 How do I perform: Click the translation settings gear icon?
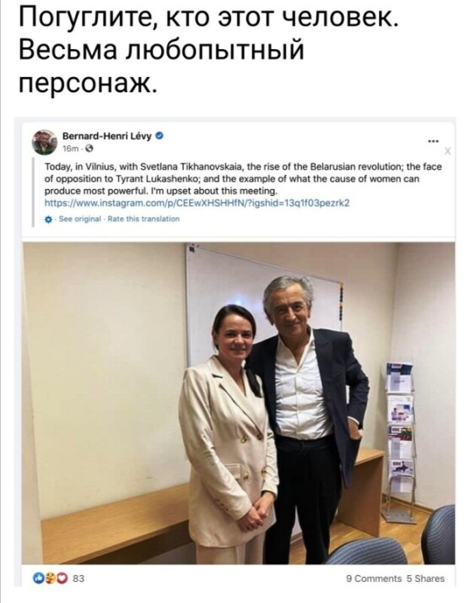pos(48,220)
